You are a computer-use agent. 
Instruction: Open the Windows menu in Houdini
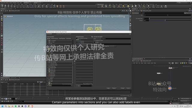click(x=14, y=3)
